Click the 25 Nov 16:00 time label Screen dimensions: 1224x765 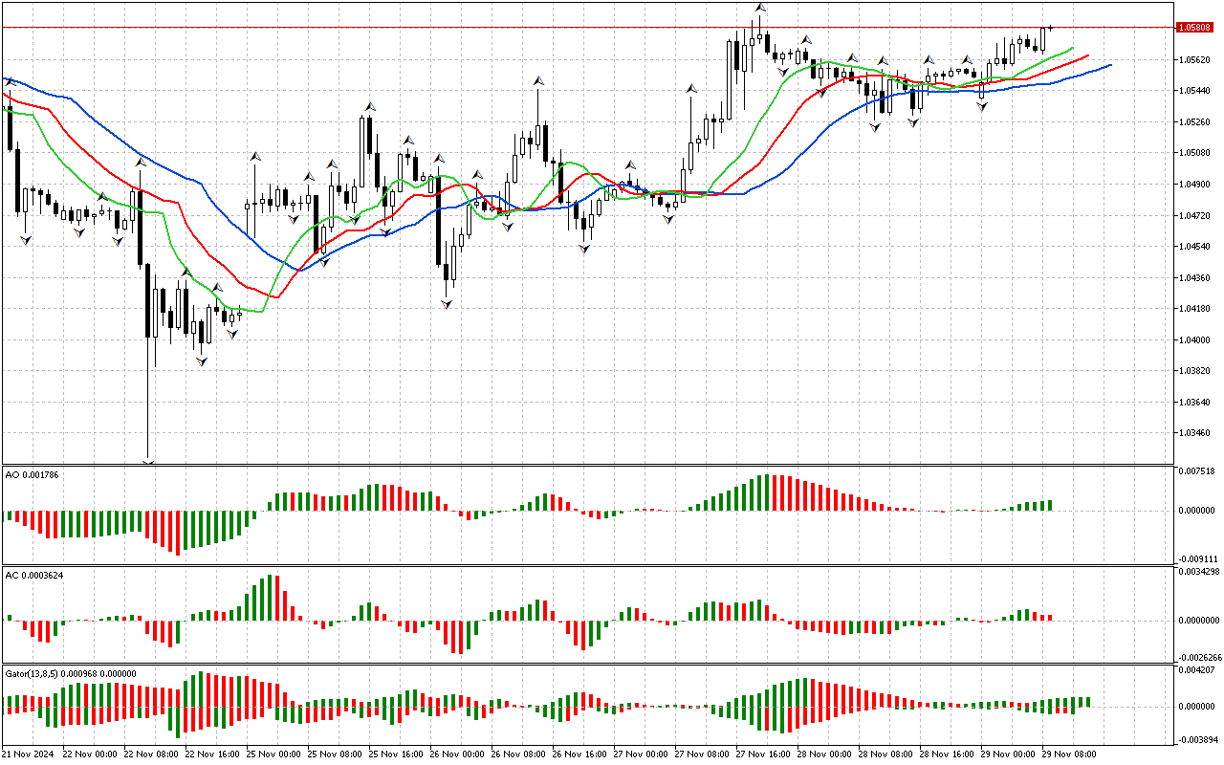pyautogui.click(x=394, y=754)
